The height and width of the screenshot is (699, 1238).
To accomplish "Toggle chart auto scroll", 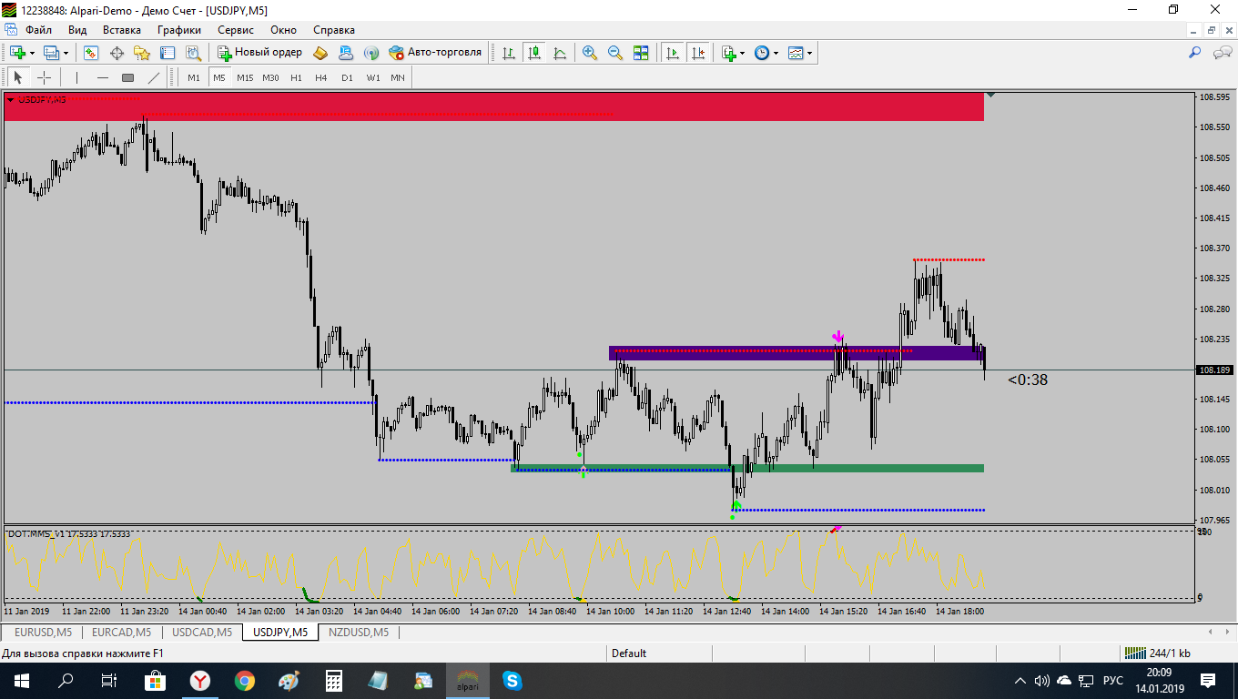I will click(x=673, y=53).
